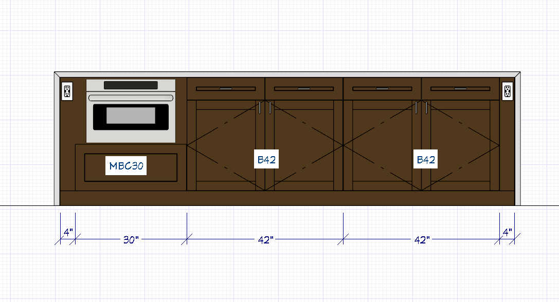The image size is (559, 302).
Task: Select the cabinet toe kick strip
Action: point(287,198)
